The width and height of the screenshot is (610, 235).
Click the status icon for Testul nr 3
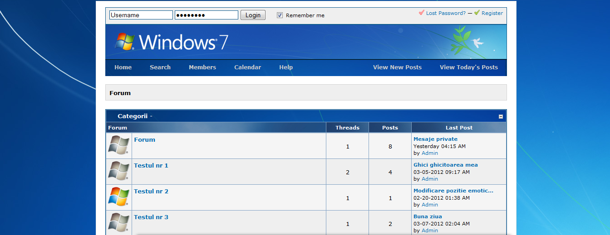coord(119,223)
